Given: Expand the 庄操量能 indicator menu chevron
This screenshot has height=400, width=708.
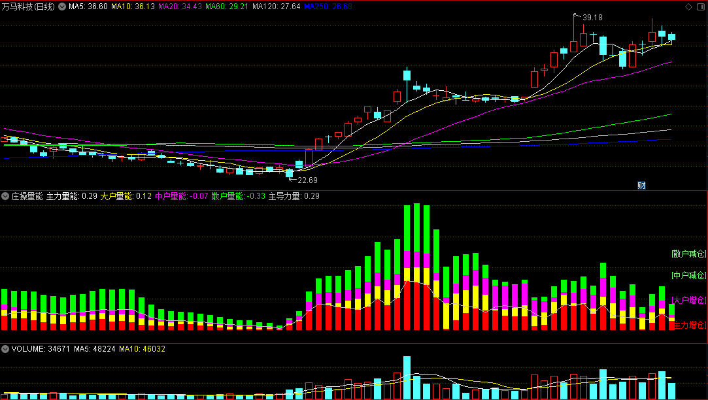Looking at the screenshot, I should click(5, 196).
